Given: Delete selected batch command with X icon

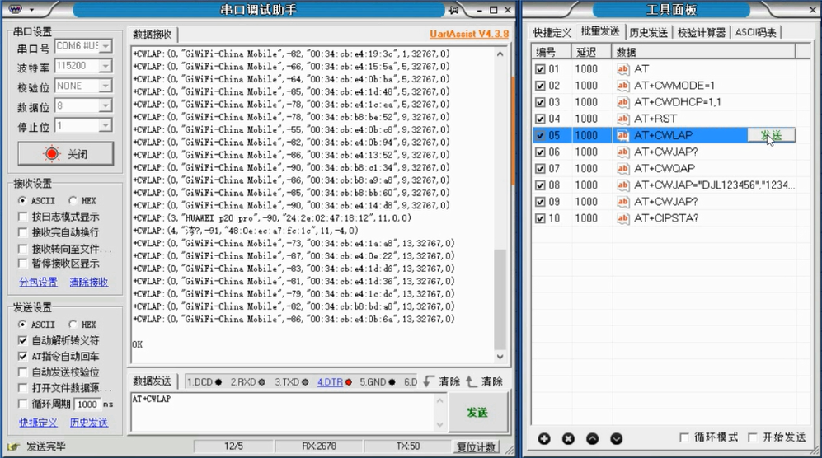Looking at the screenshot, I should [568, 438].
